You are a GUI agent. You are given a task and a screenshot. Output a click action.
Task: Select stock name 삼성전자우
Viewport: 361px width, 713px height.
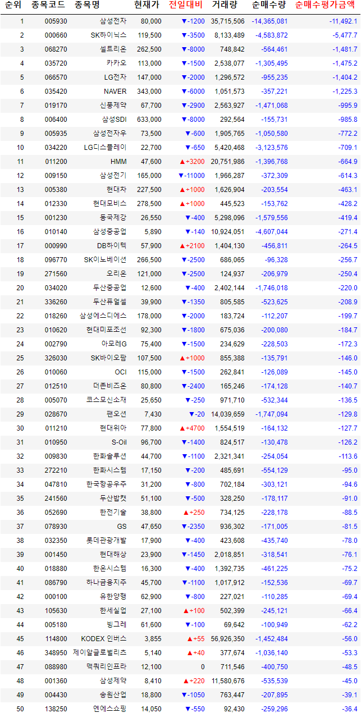[x=111, y=134]
